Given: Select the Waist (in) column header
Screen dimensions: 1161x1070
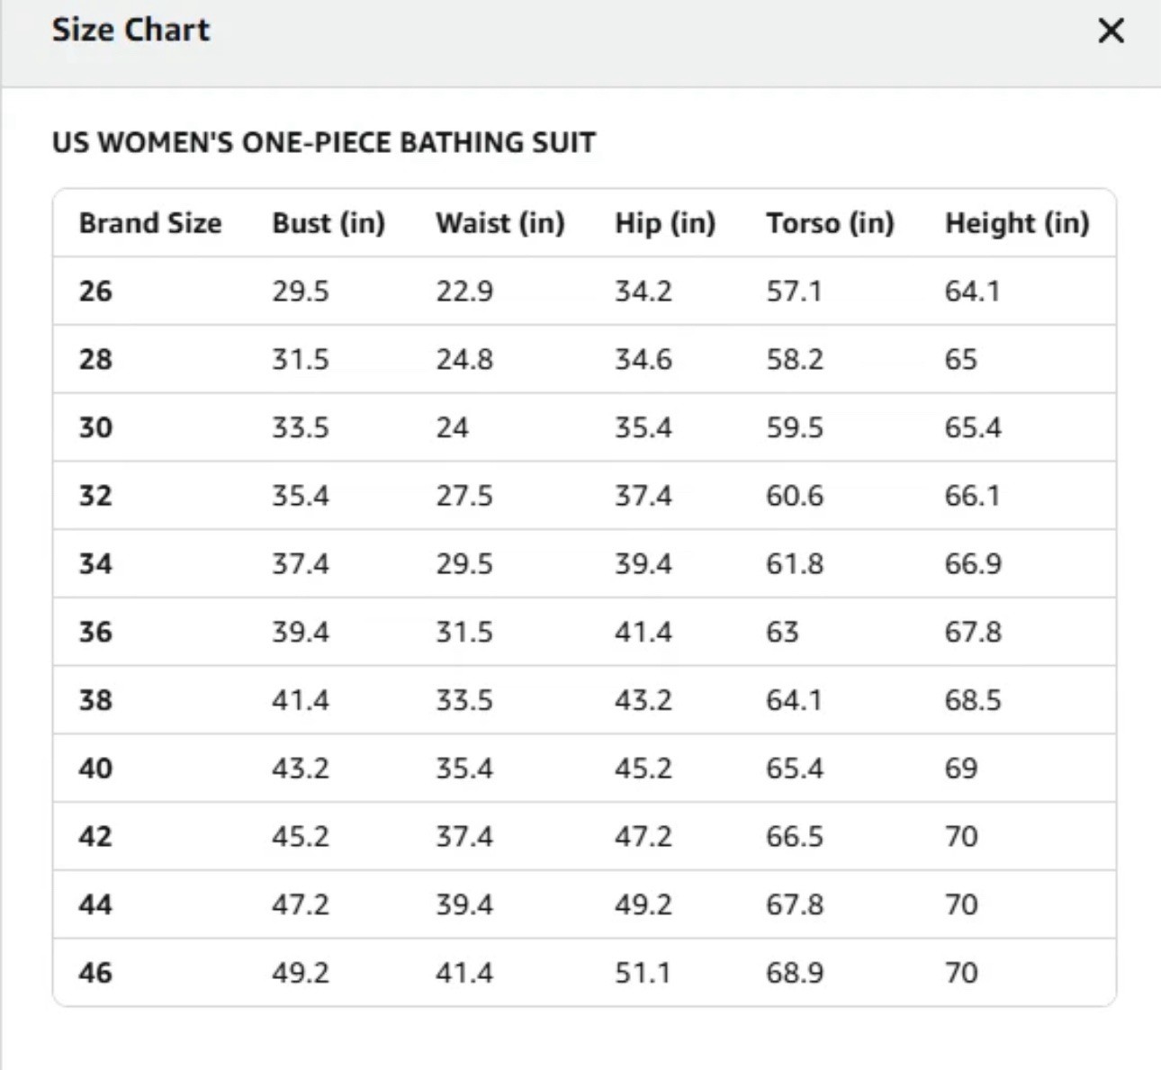Looking at the screenshot, I should point(500,223).
